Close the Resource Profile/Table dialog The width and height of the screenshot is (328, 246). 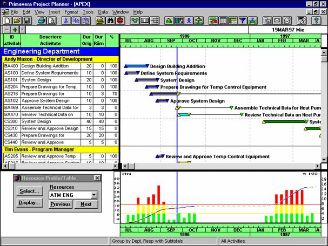pyautogui.click(x=97, y=178)
